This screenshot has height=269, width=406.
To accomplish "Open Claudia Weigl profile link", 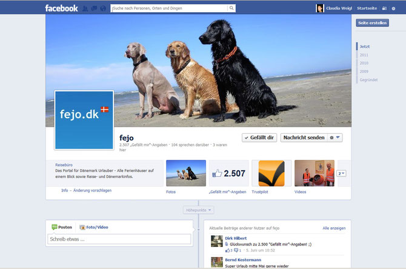I will [x=339, y=8].
